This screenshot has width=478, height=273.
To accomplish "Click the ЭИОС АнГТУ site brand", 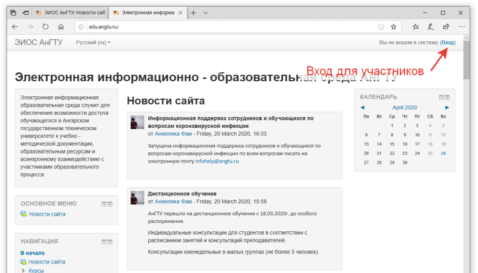I will pyautogui.click(x=39, y=42).
